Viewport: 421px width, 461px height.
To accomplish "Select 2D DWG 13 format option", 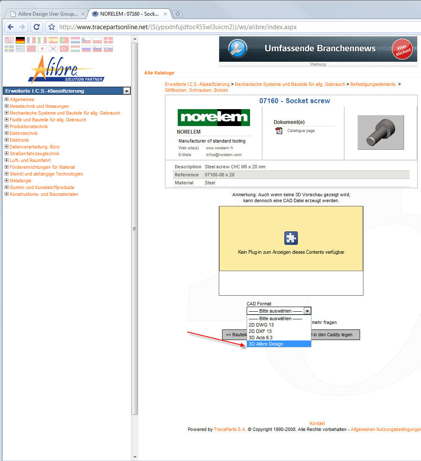I will click(279, 325).
